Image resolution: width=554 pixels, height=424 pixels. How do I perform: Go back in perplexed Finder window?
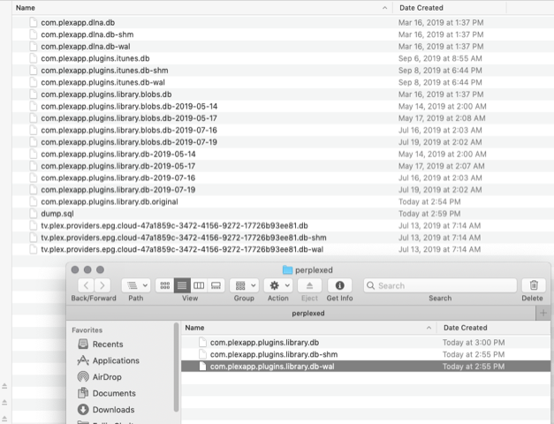pos(87,285)
